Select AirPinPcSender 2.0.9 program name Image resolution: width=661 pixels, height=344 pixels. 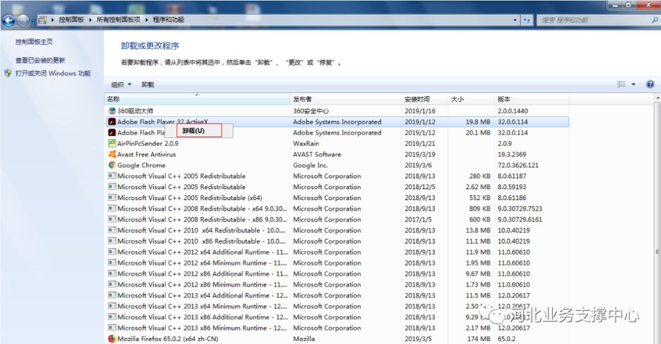148,143
